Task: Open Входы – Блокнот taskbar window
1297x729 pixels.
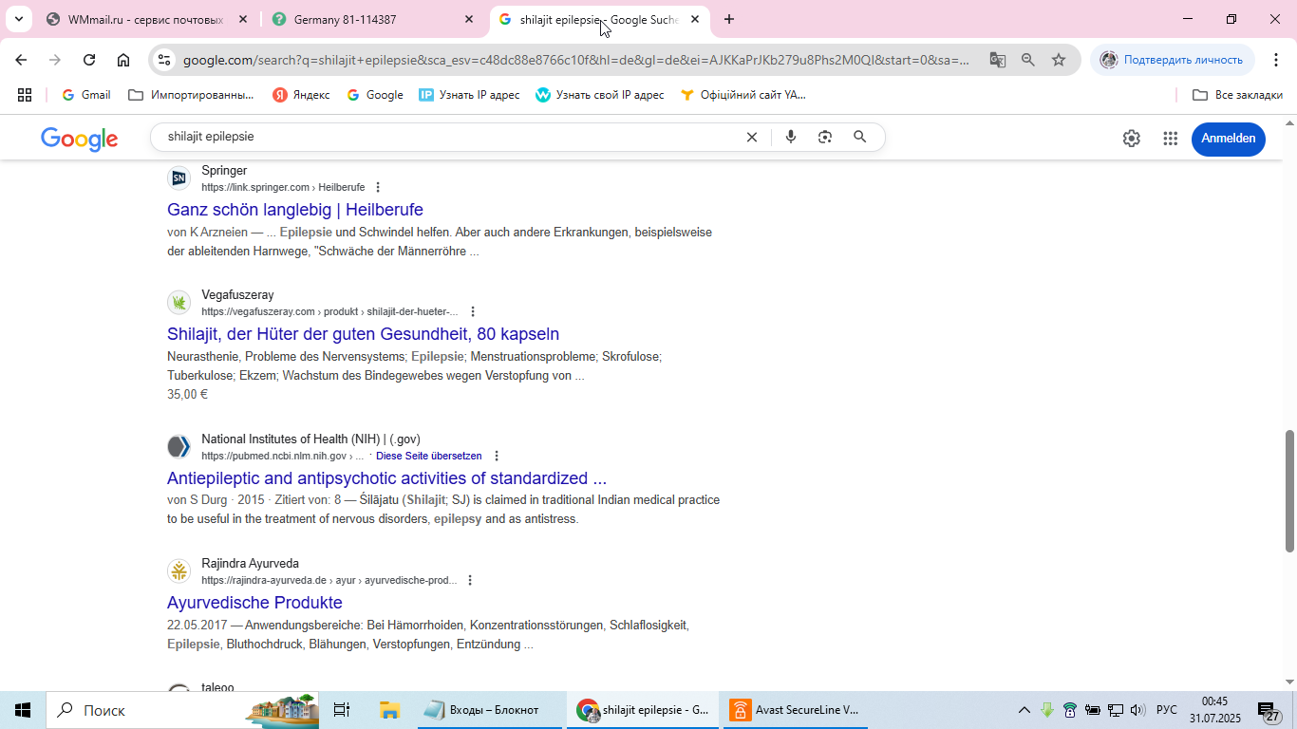Action: pyautogui.click(x=490, y=710)
